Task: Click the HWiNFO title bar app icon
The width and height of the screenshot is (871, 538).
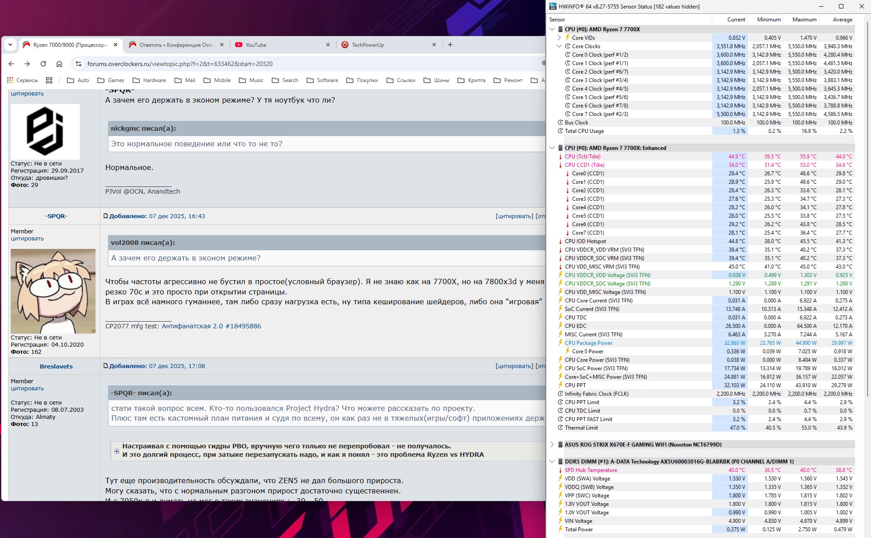Action: pyautogui.click(x=553, y=6)
